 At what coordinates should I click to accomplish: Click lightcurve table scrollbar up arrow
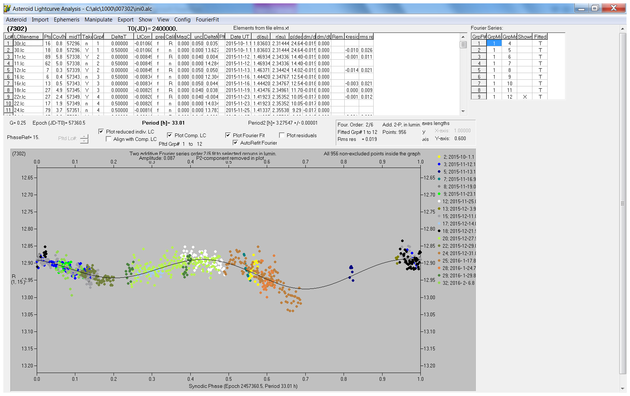click(x=463, y=37)
